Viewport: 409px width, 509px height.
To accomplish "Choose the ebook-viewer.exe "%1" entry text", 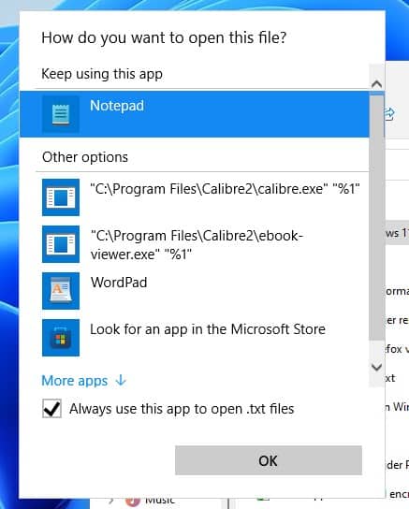I will (197, 245).
